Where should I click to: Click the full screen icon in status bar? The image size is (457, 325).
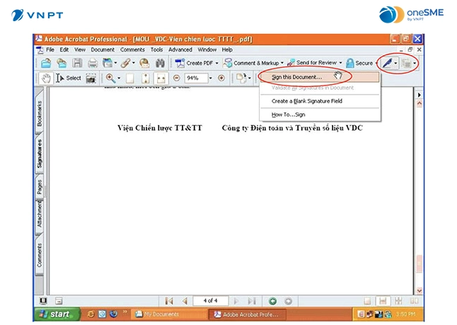(43, 300)
